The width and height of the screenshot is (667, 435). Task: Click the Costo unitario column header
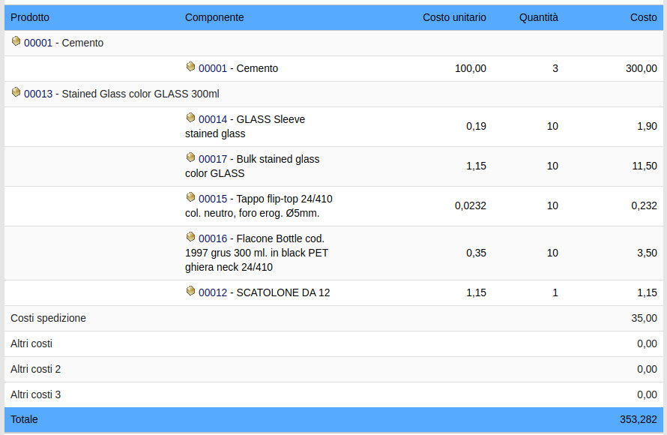[x=454, y=17]
